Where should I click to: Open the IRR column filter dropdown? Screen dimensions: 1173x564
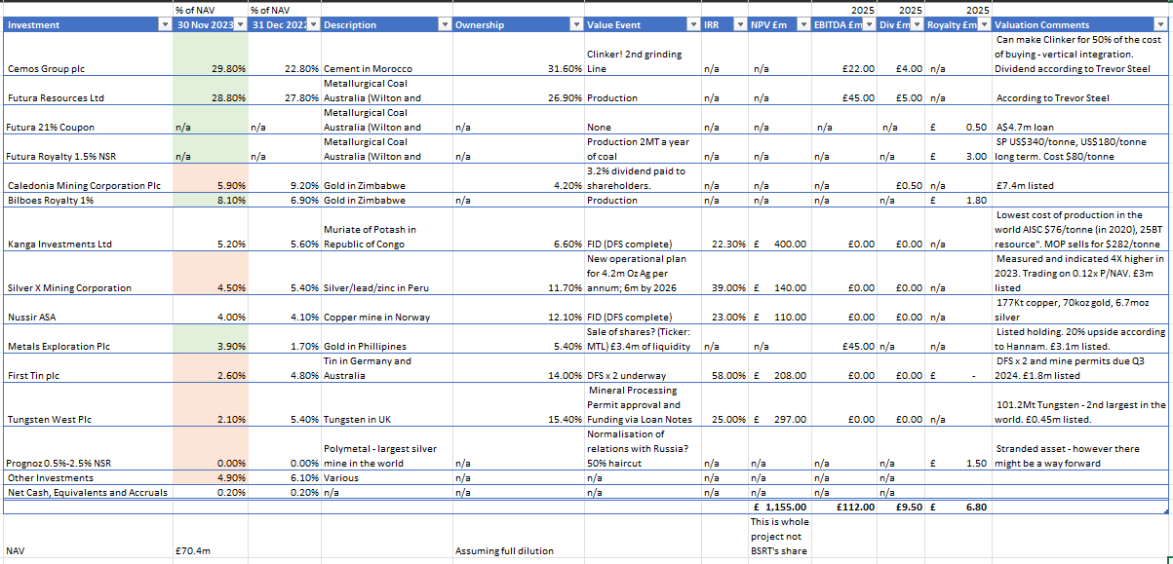coord(740,25)
